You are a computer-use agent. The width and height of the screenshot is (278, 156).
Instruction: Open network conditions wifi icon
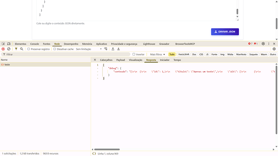[106, 49]
